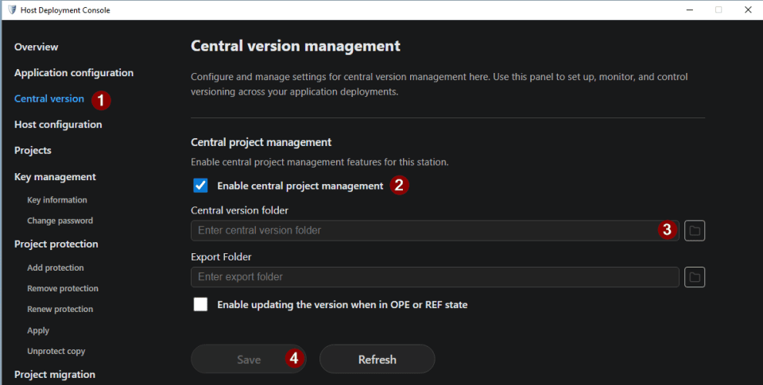763x385 pixels.
Task: Open Project protection section
Action: (x=56, y=244)
